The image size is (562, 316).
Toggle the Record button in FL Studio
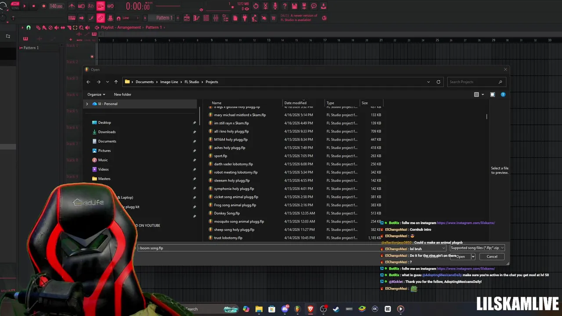43,6
